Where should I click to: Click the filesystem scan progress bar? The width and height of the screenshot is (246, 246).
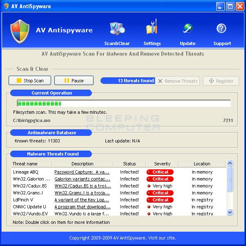124,103
